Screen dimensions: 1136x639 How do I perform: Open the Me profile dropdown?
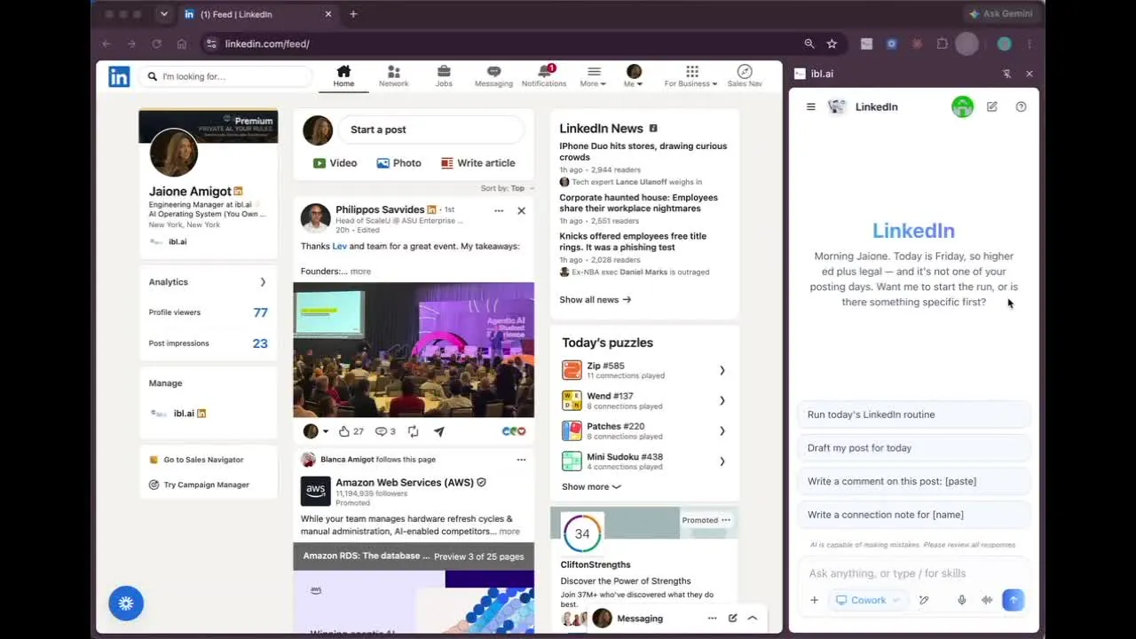pyautogui.click(x=634, y=76)
